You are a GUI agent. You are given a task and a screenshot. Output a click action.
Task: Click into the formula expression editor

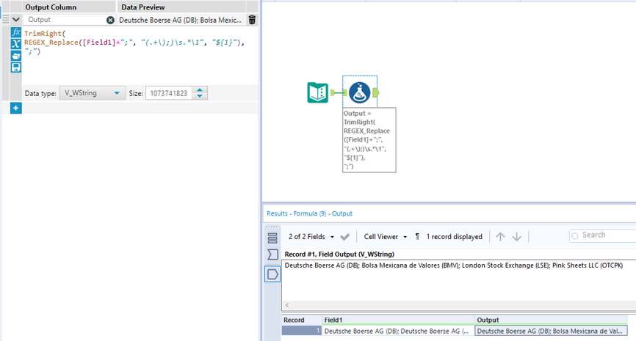140,56
